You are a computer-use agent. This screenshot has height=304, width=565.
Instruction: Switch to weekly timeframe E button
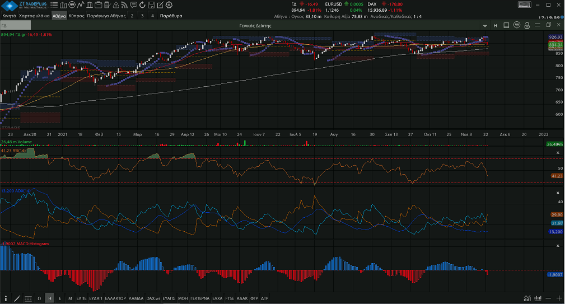pos(60,298)
